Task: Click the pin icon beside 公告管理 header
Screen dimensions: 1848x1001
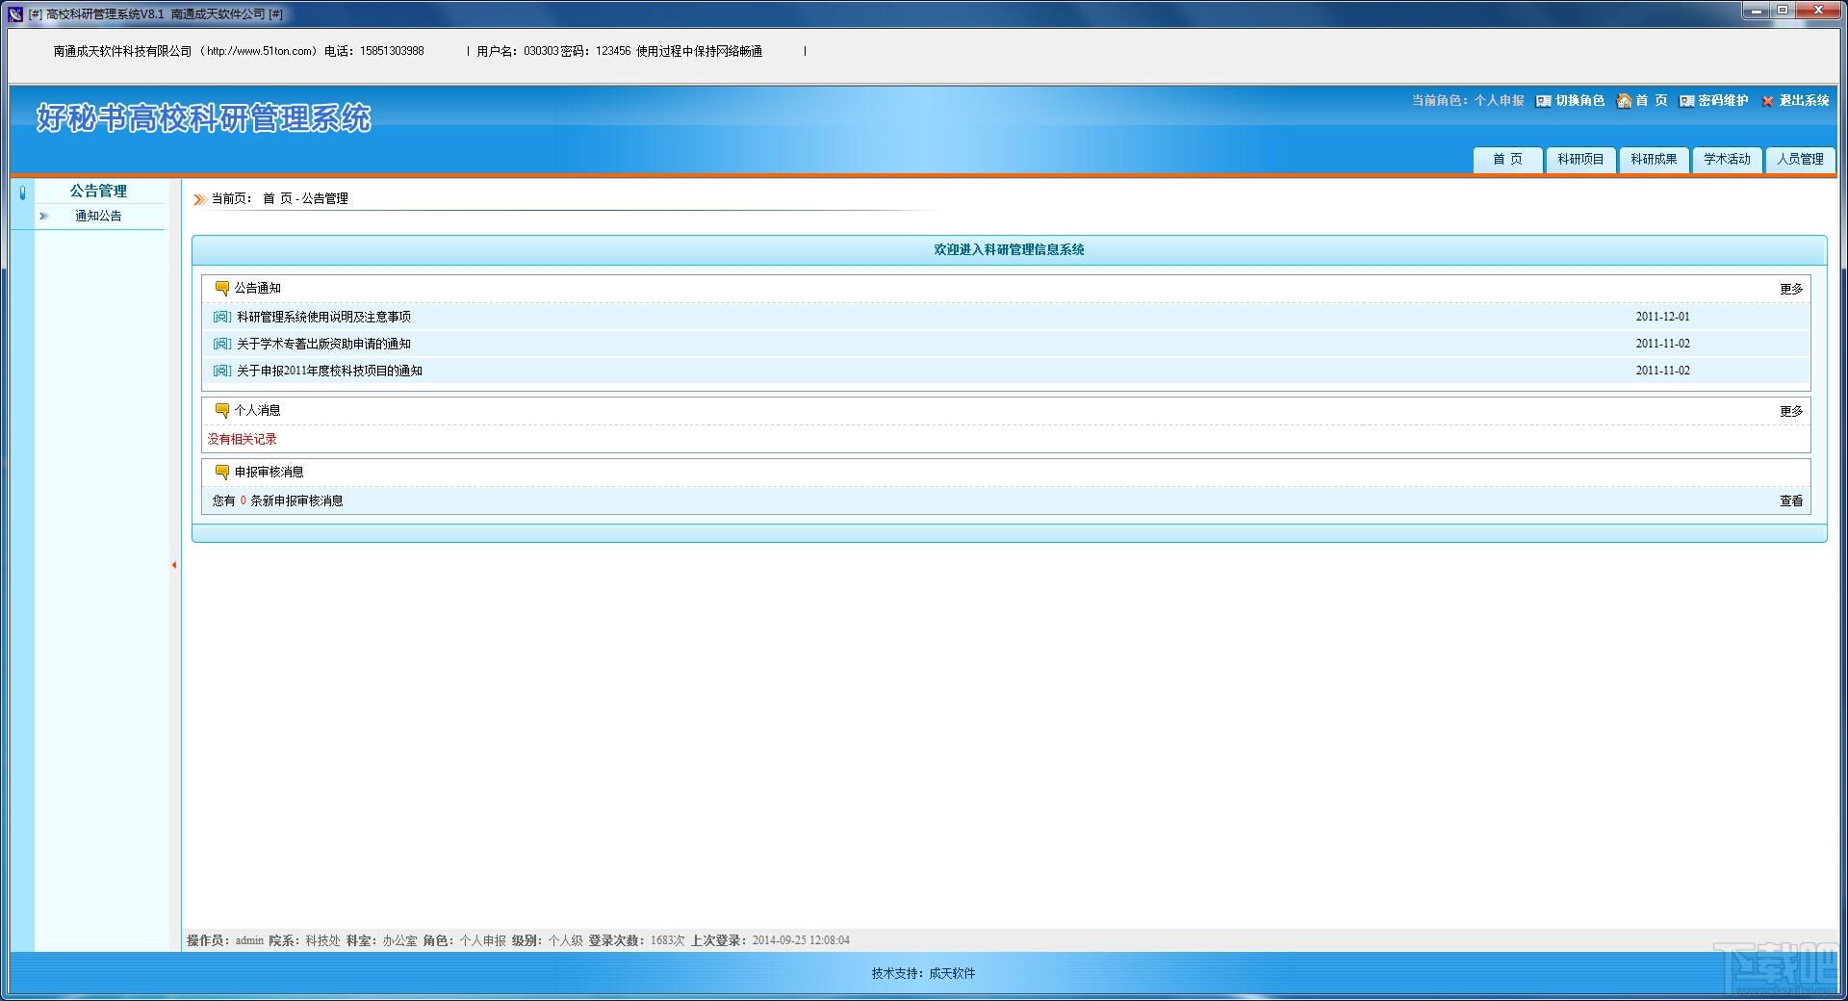Action: 22,192
